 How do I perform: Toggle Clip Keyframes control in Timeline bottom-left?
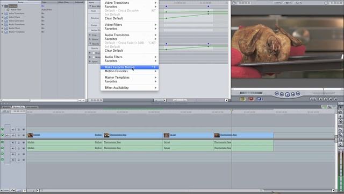click(x=7, y=190)
